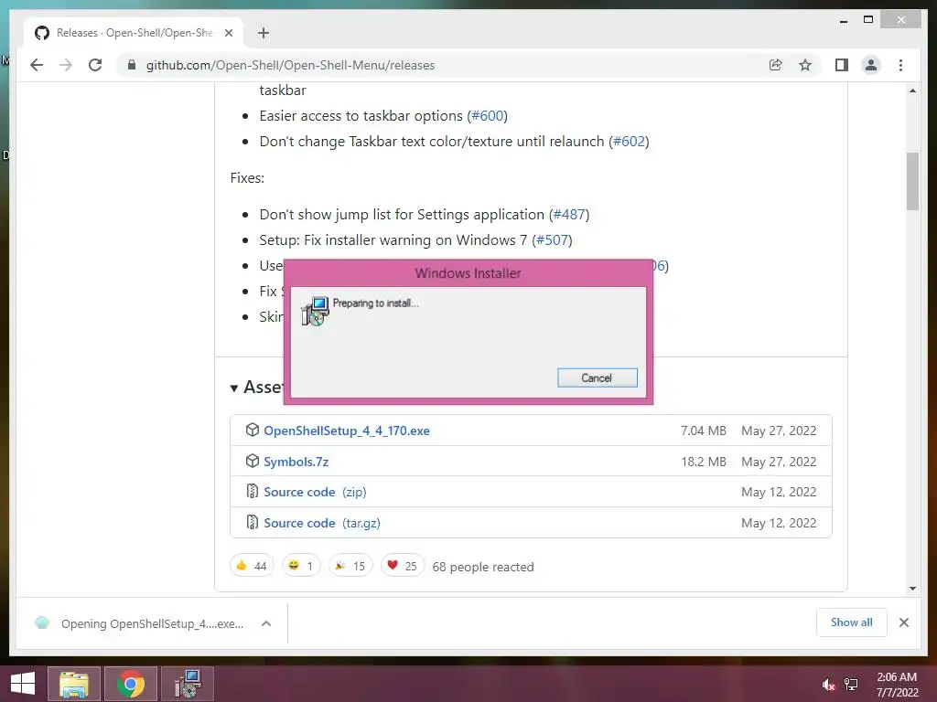
Task: Click package icon beside Symbols.7z
Action: tap(253, 461)
